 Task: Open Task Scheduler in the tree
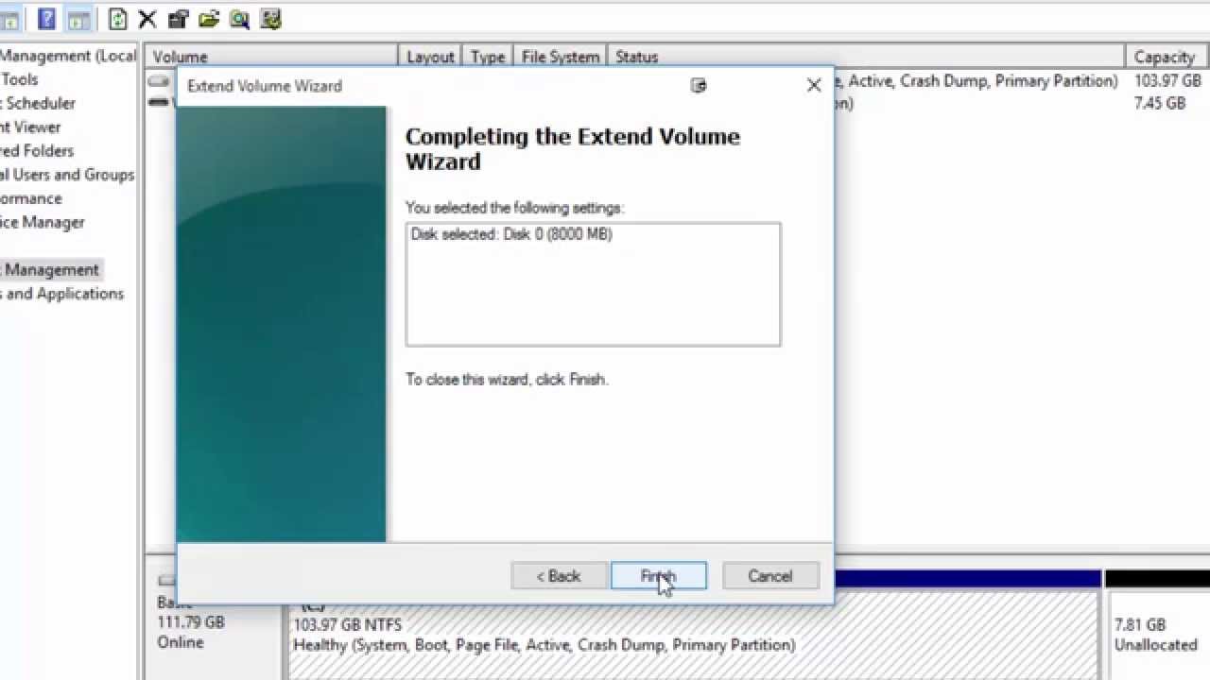click(x=38, y=103)
